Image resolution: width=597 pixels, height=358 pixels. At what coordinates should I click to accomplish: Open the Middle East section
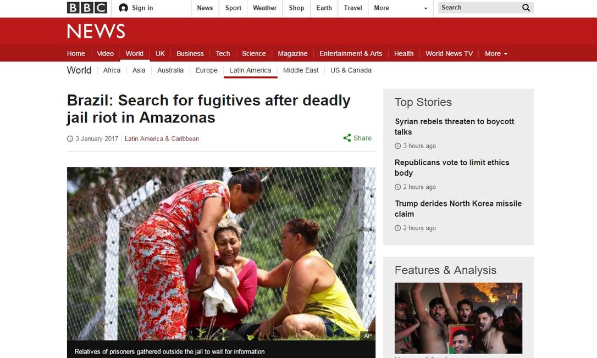(x=301, y=70)
